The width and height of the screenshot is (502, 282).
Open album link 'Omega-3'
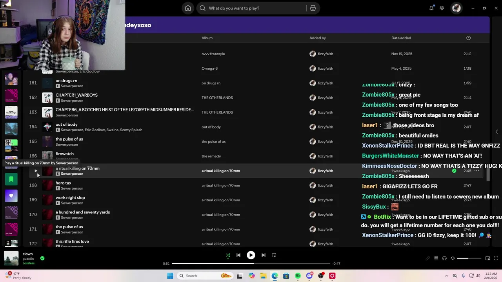tap(209, 69)
